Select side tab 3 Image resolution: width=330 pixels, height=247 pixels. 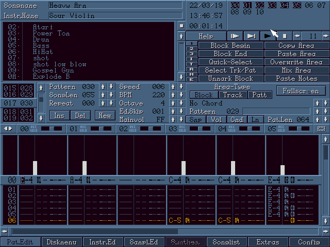[191, 54]
